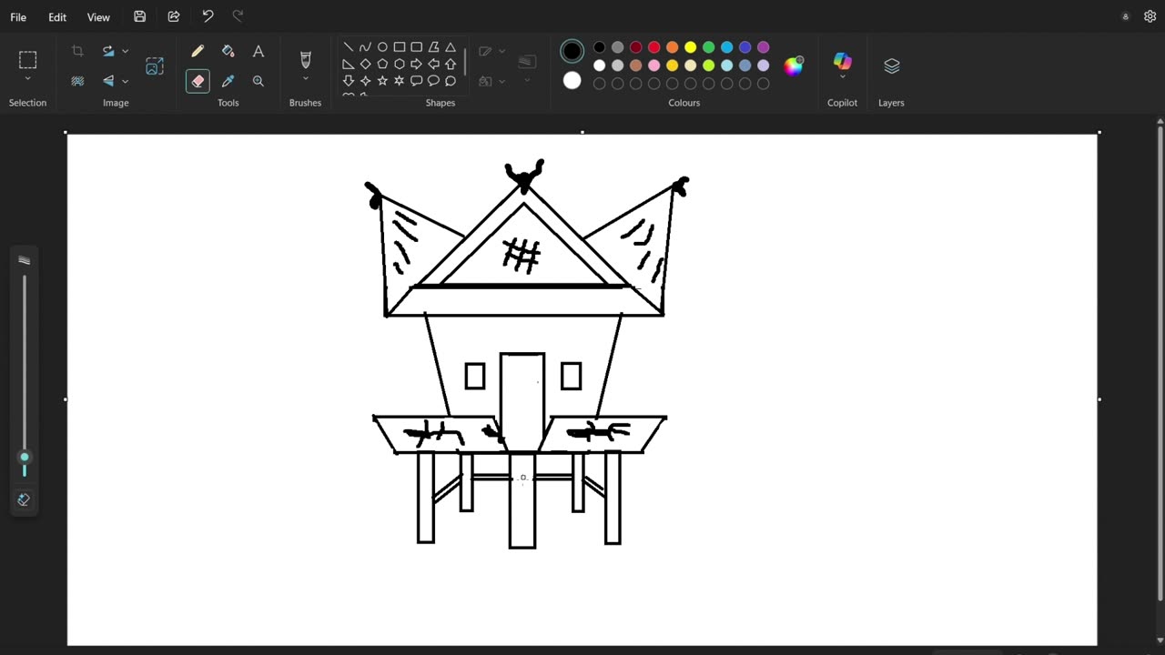Open the View menu
Screen dimensions: 1165x655
coord(98,17)
